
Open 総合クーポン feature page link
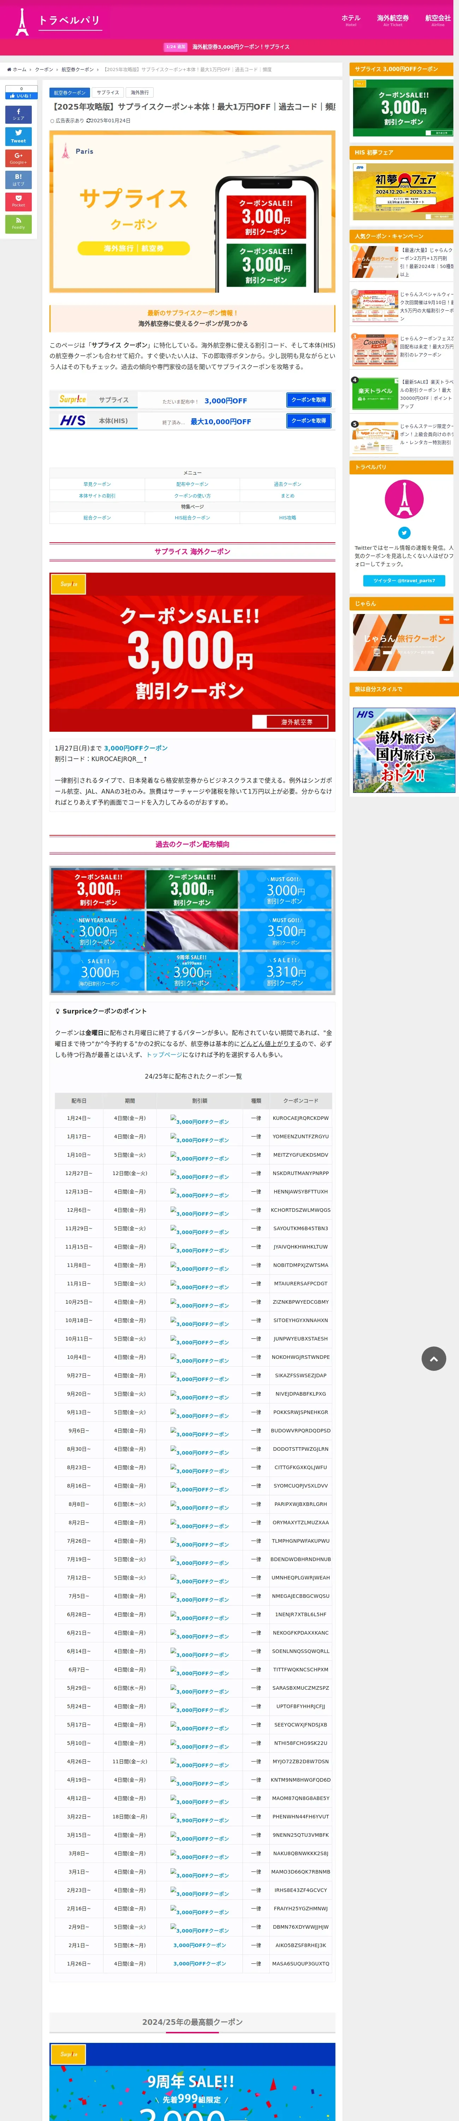coord(97,518)
